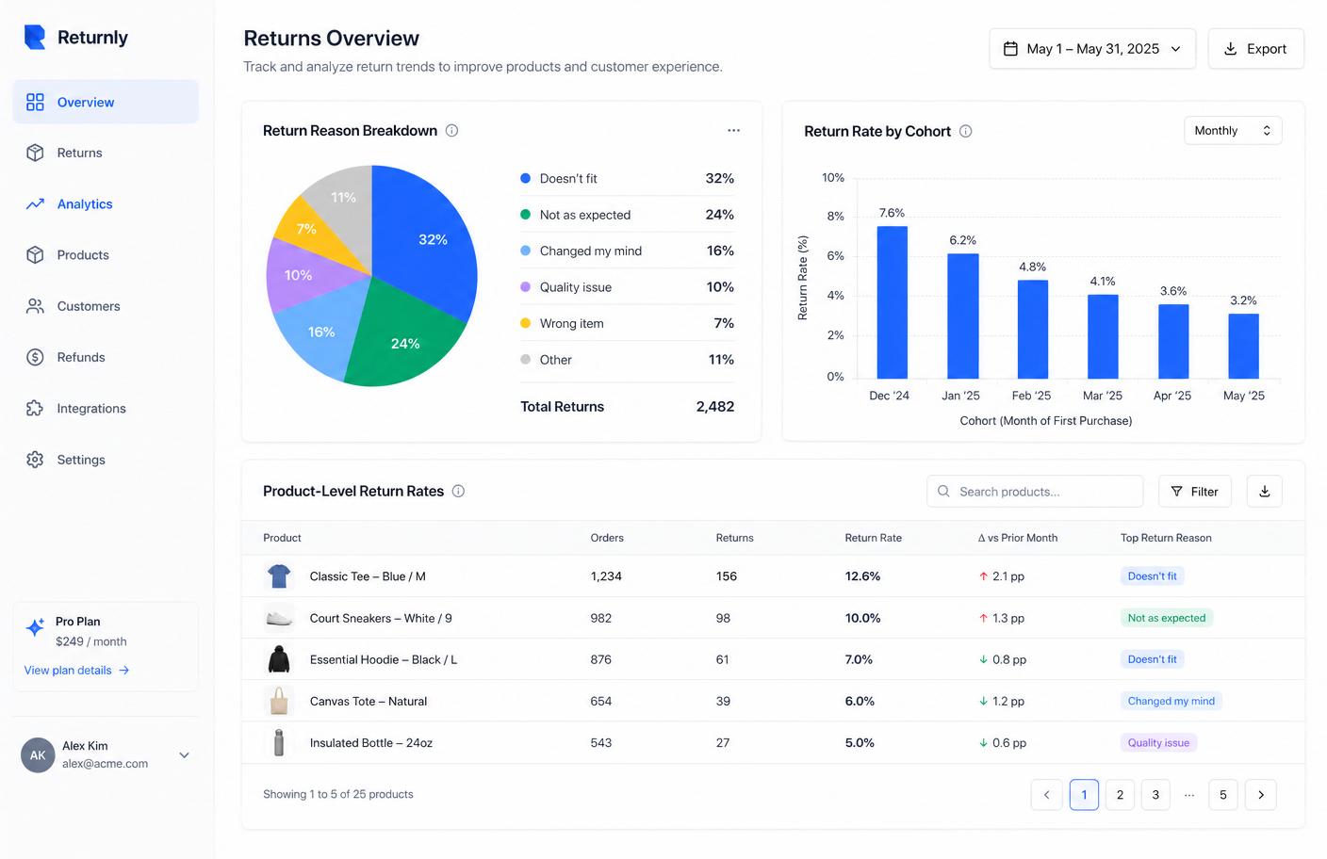Open the May 1 – May 31, 2025 date dropdown
Viewport: 1327px width, 859px height.
point(1092,48)
